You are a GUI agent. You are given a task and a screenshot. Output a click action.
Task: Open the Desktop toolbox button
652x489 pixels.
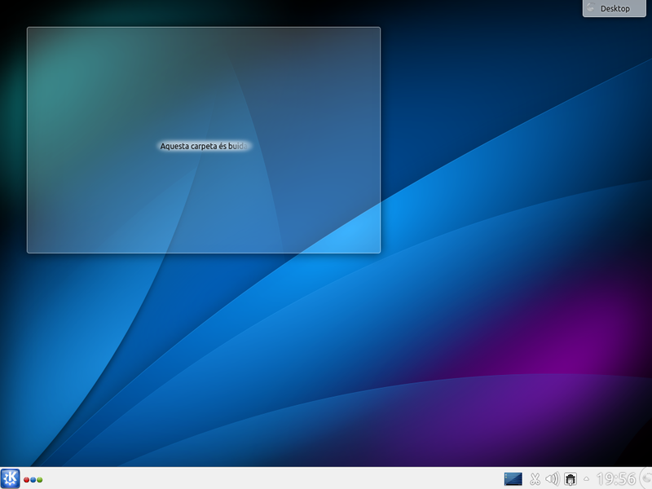click(615, 8)
